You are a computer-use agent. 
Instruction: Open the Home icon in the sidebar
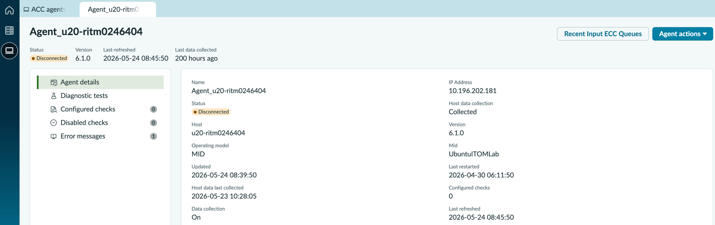coord(9,10)
